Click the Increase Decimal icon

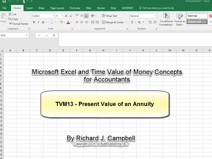click(150, 22)
